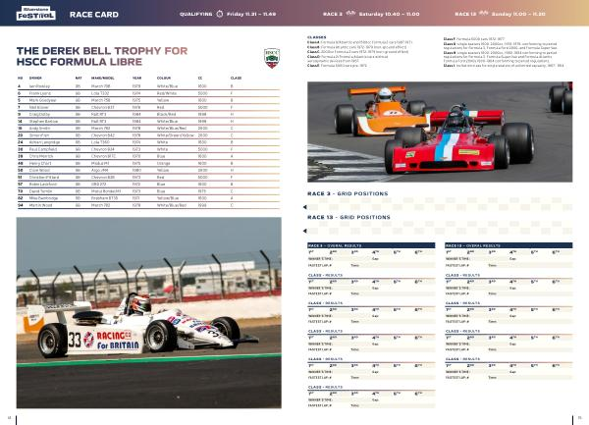Open the Racing For Britain car photo

(149, 313)
